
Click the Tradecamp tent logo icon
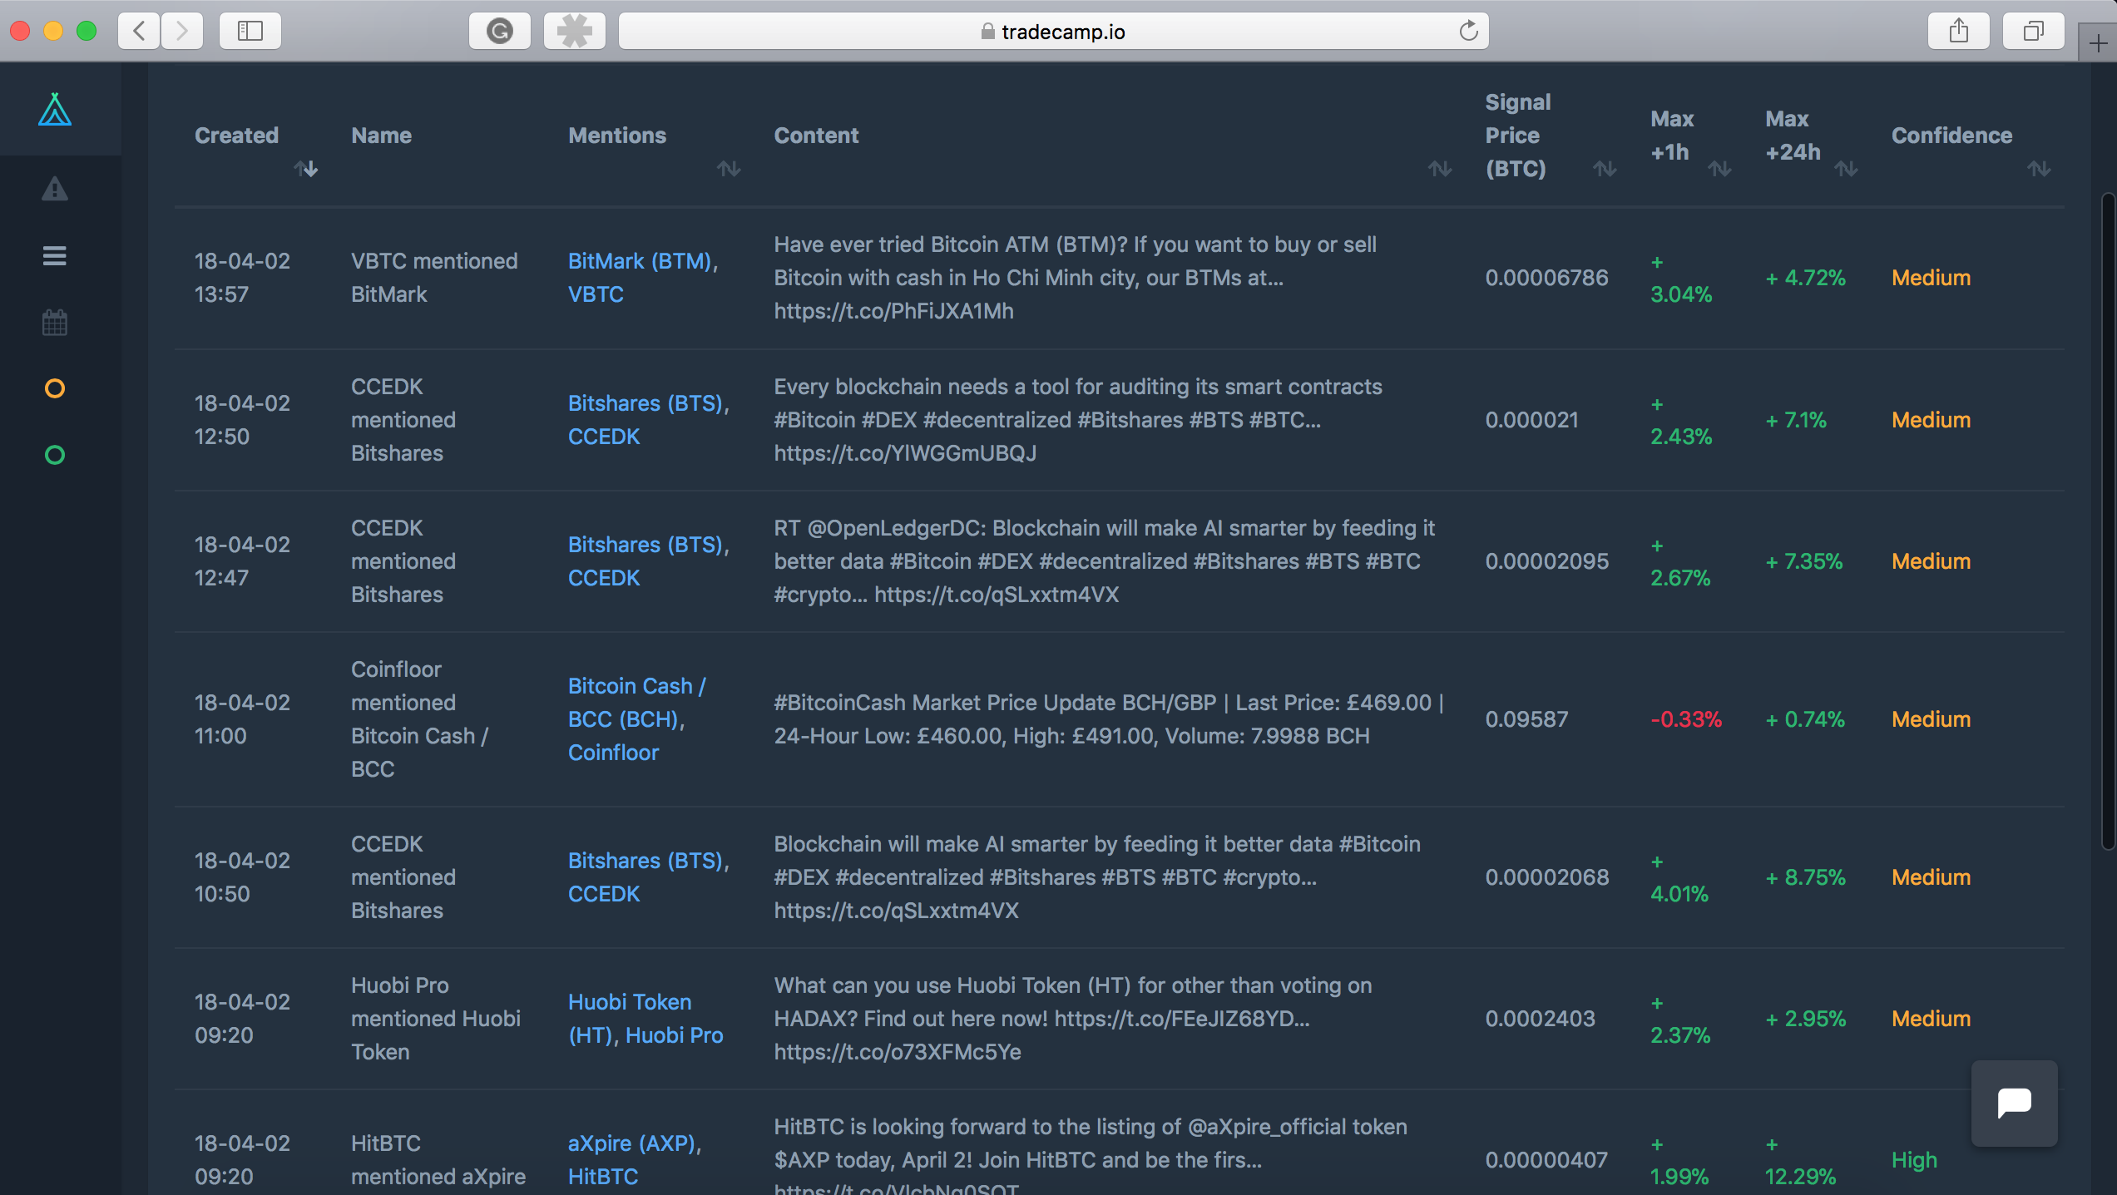click(55, 110)
